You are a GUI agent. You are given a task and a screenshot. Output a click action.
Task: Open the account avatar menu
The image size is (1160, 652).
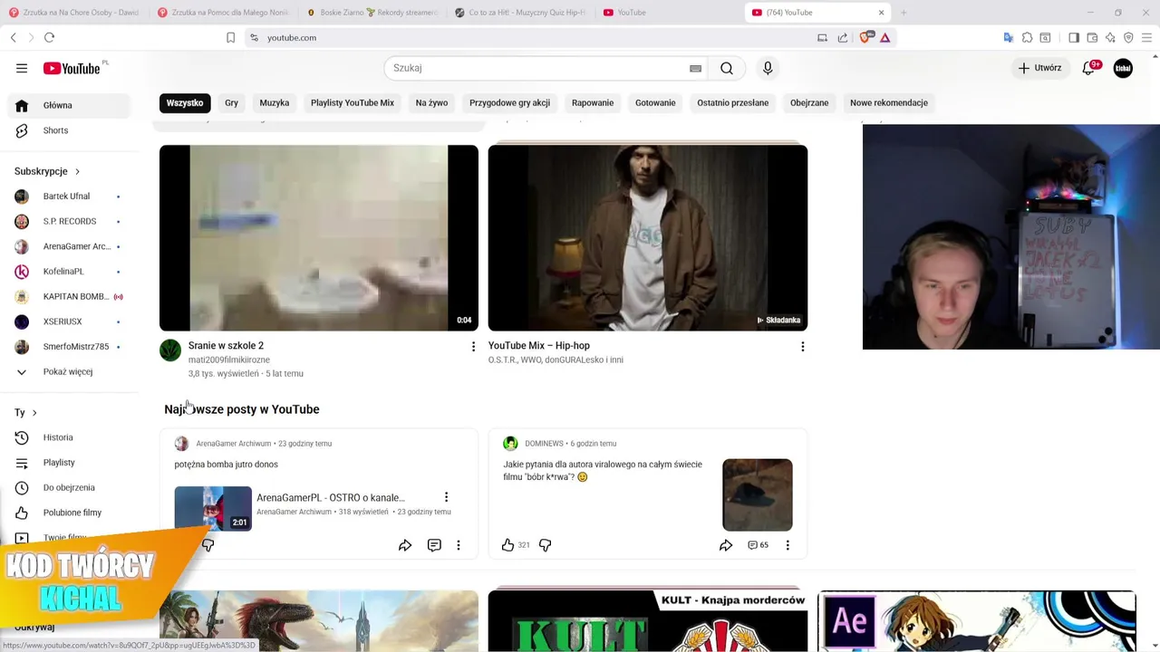[1123, 68]
